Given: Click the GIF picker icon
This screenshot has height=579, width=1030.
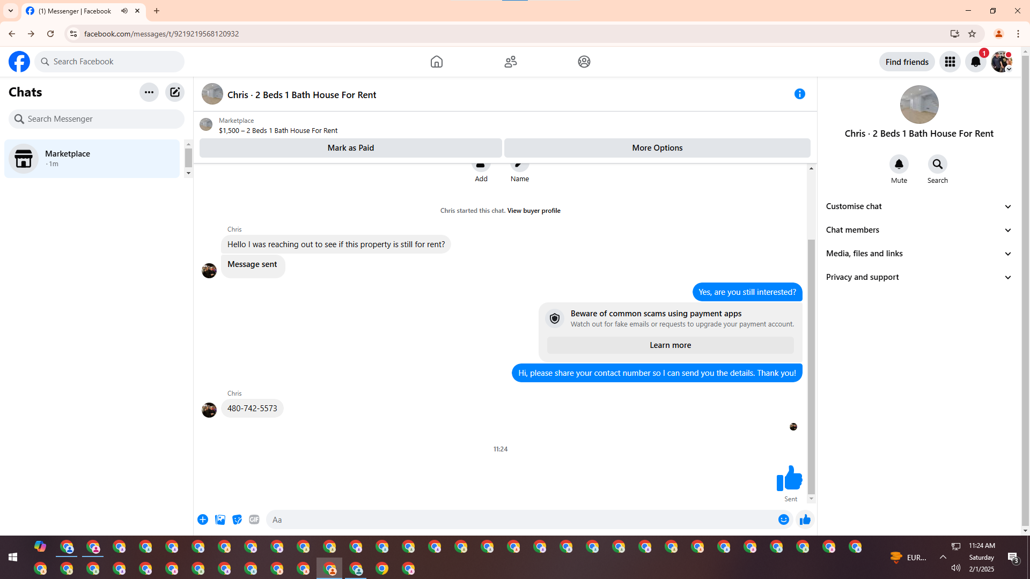Looking at the screenshot, I should [254, 519].
